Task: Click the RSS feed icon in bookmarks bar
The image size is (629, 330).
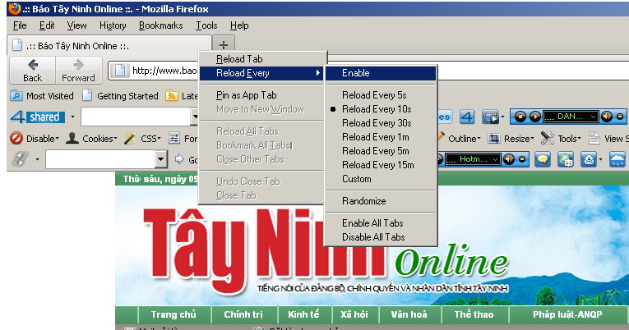Action: pyautogui.click(x=172, y=96)
